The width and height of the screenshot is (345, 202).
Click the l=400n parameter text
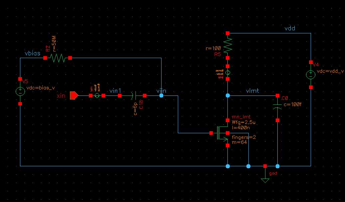click(x=241, y=128)
